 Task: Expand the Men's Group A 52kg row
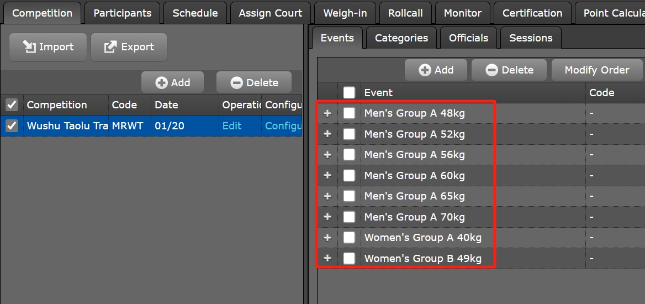point(327,134)
